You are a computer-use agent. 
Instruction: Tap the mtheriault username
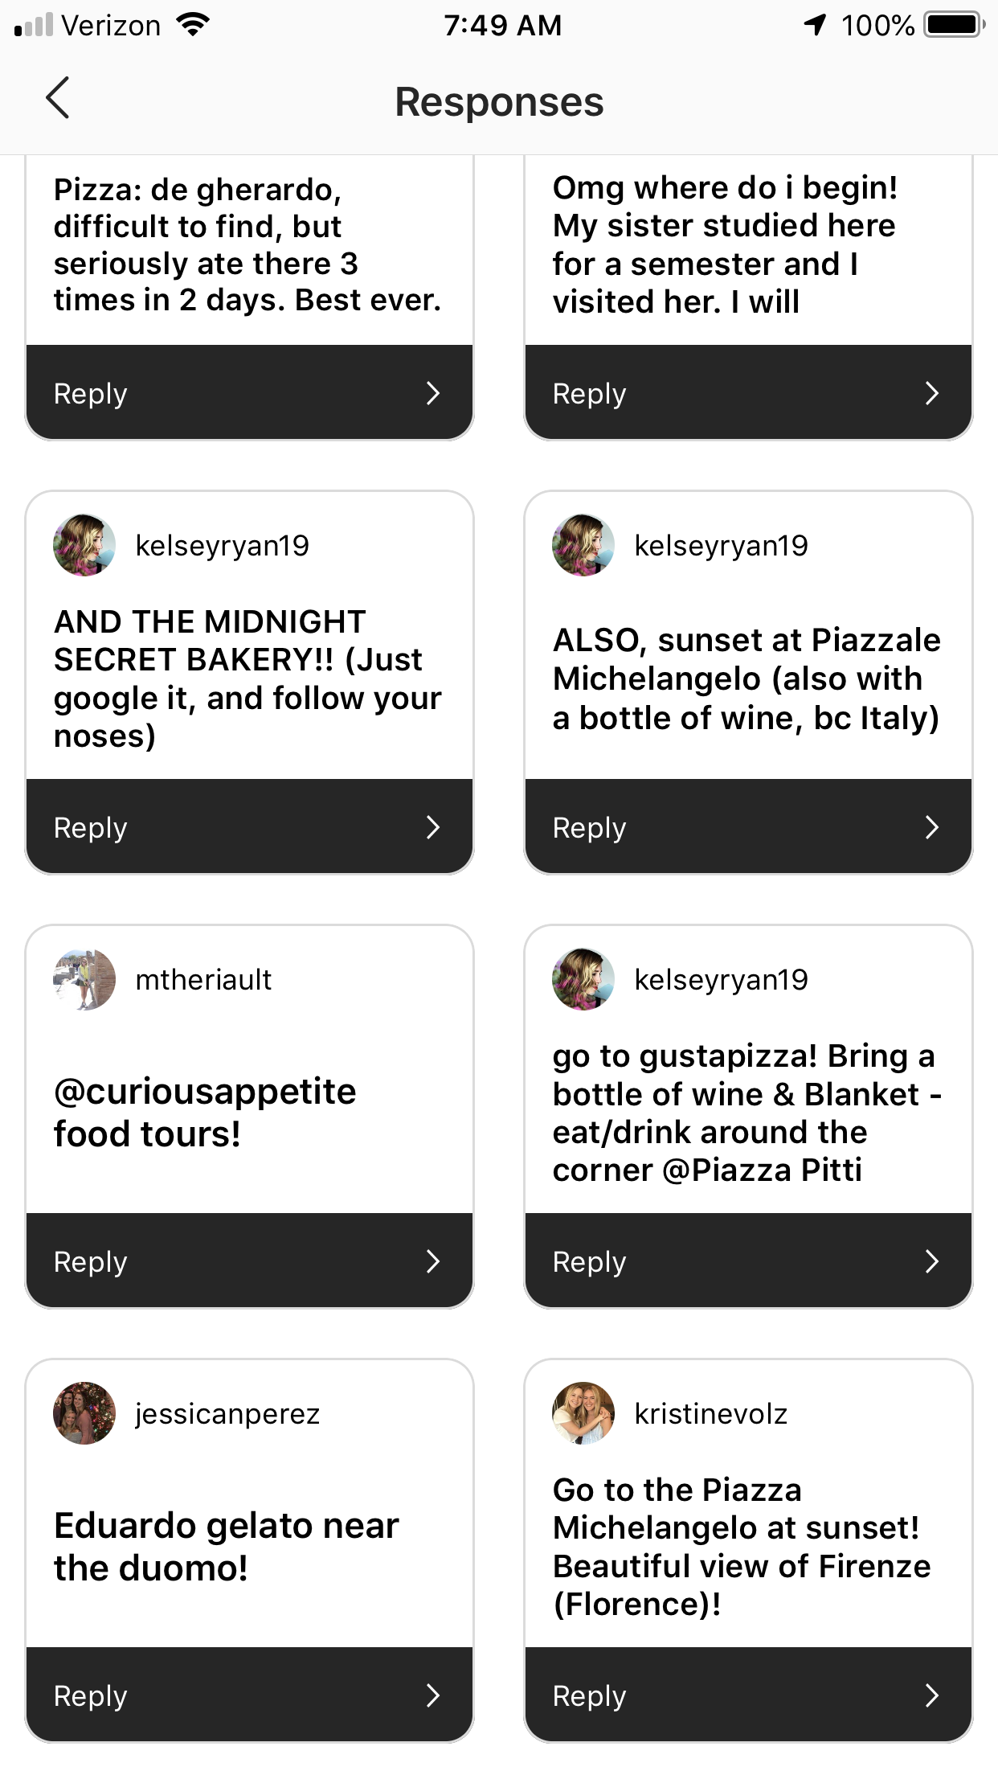[x=203, y=980]
